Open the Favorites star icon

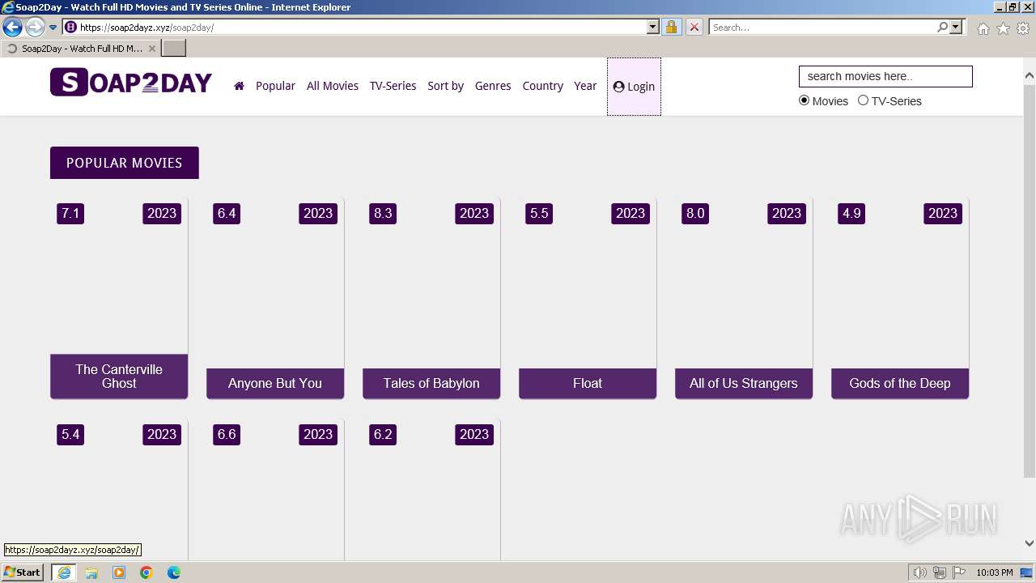[x=1003, y=28]
